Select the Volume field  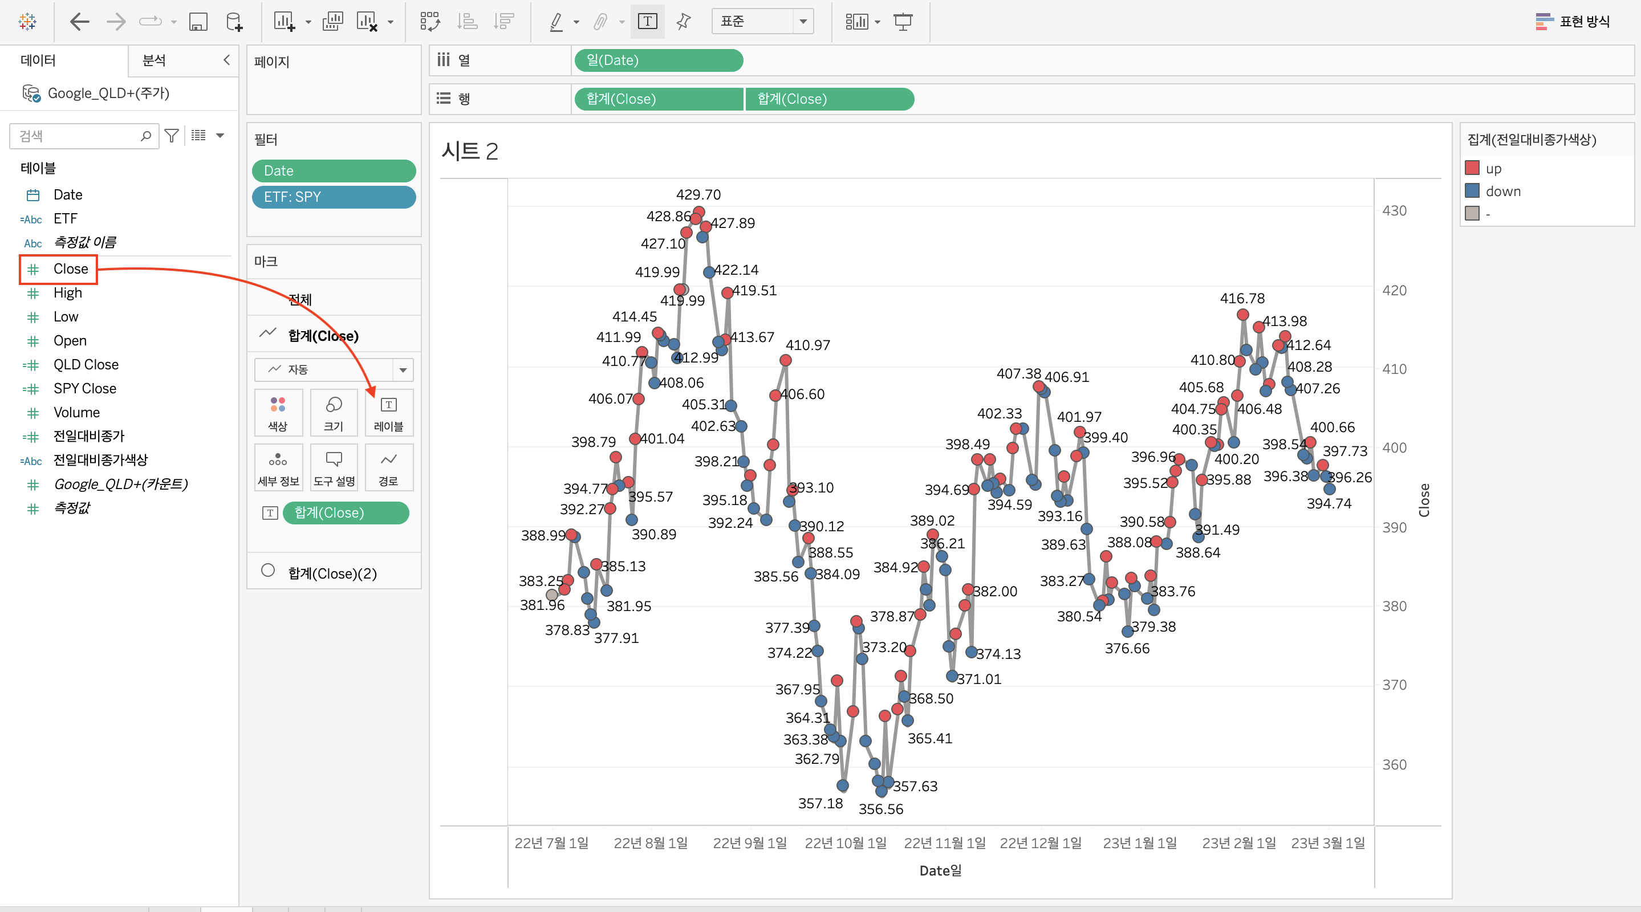[x=76, y=412]
